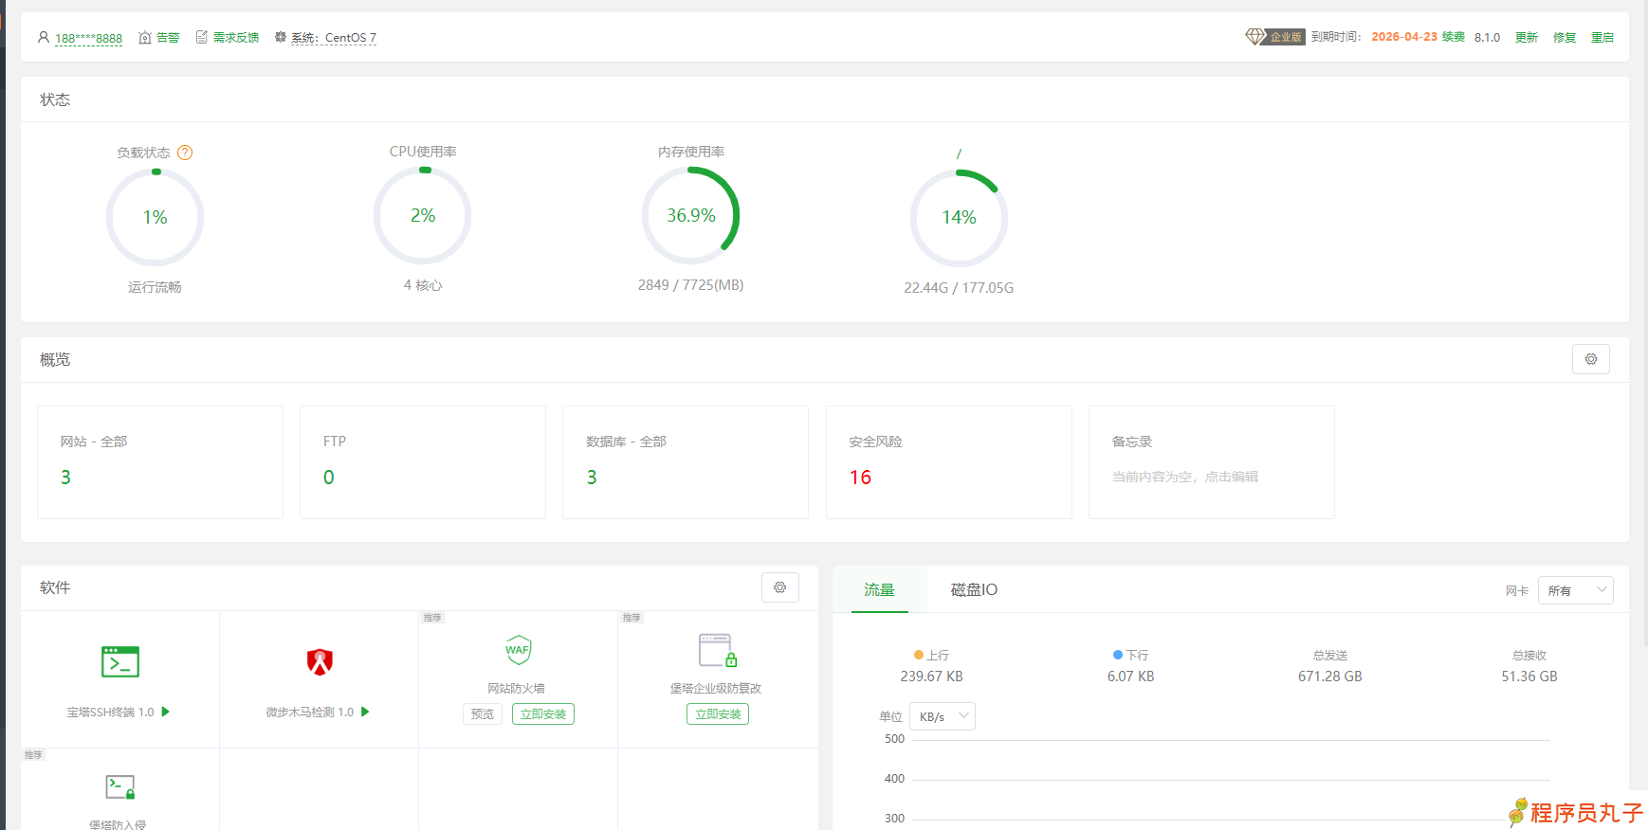Click 立即安装 under 网站防火墙
Image resolution: width=1648 pixels, height=830 pixels.
543,713
